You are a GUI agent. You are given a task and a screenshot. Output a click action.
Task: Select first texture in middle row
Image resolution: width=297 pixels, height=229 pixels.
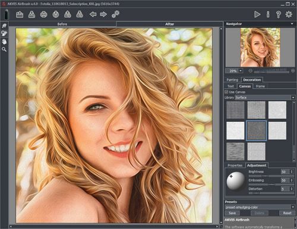(235, 131)
